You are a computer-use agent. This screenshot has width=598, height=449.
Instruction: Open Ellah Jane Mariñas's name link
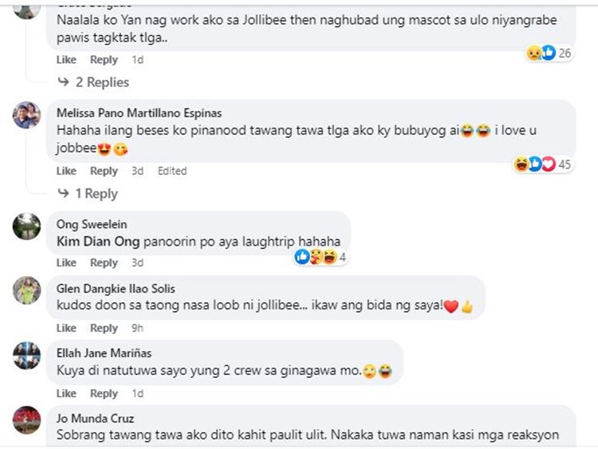(104, 353)
